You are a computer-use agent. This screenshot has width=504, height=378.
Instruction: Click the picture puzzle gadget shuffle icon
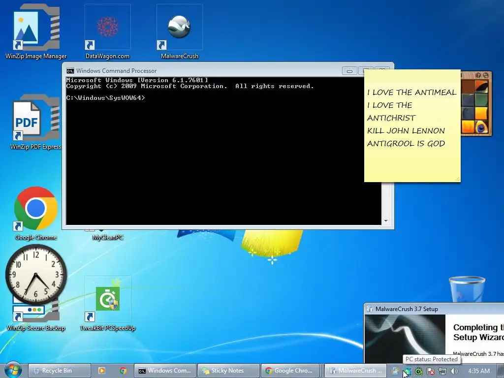(486, 75)
